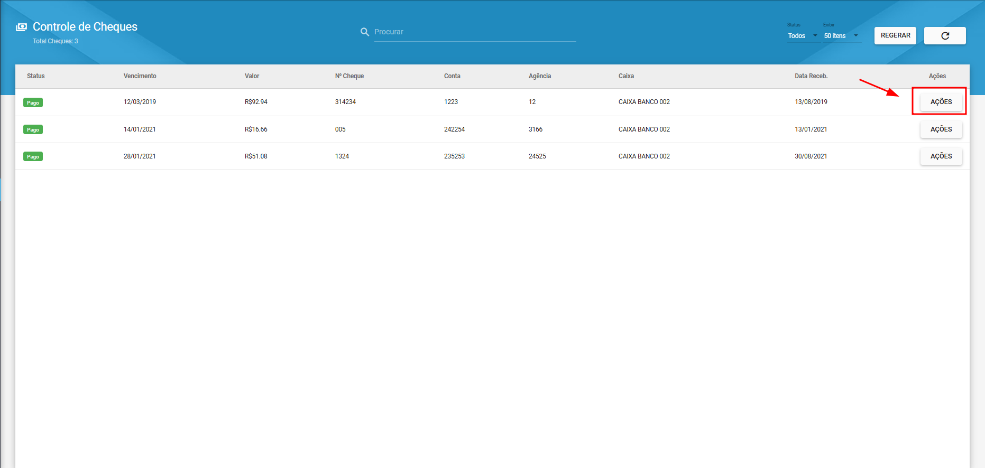
Task: Click REGERAR button
Action: [x=895, y=35]
